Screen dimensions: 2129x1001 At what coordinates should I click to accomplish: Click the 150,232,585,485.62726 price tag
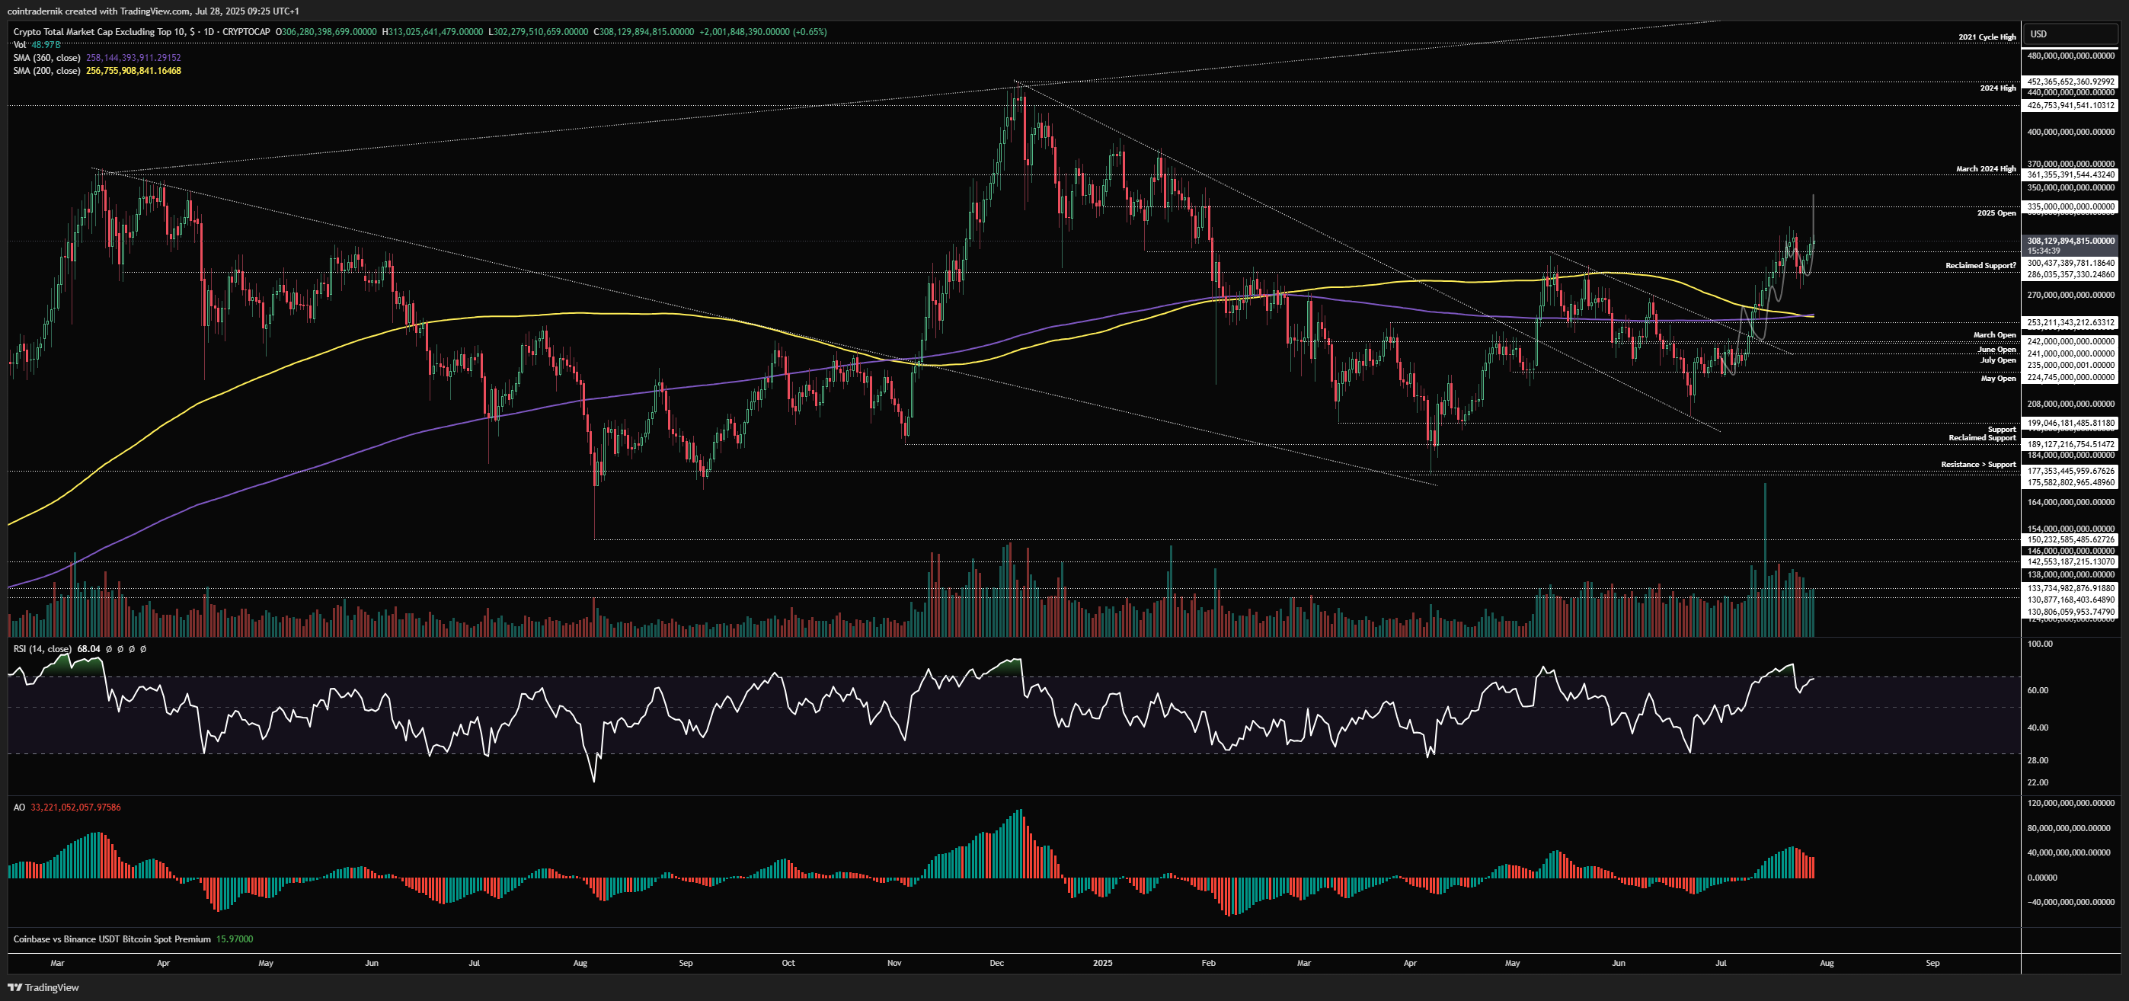tap(2071, 540)
